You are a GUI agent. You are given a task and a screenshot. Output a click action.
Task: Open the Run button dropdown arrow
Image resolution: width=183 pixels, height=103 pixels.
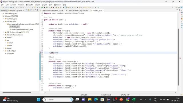click(45, 7)
